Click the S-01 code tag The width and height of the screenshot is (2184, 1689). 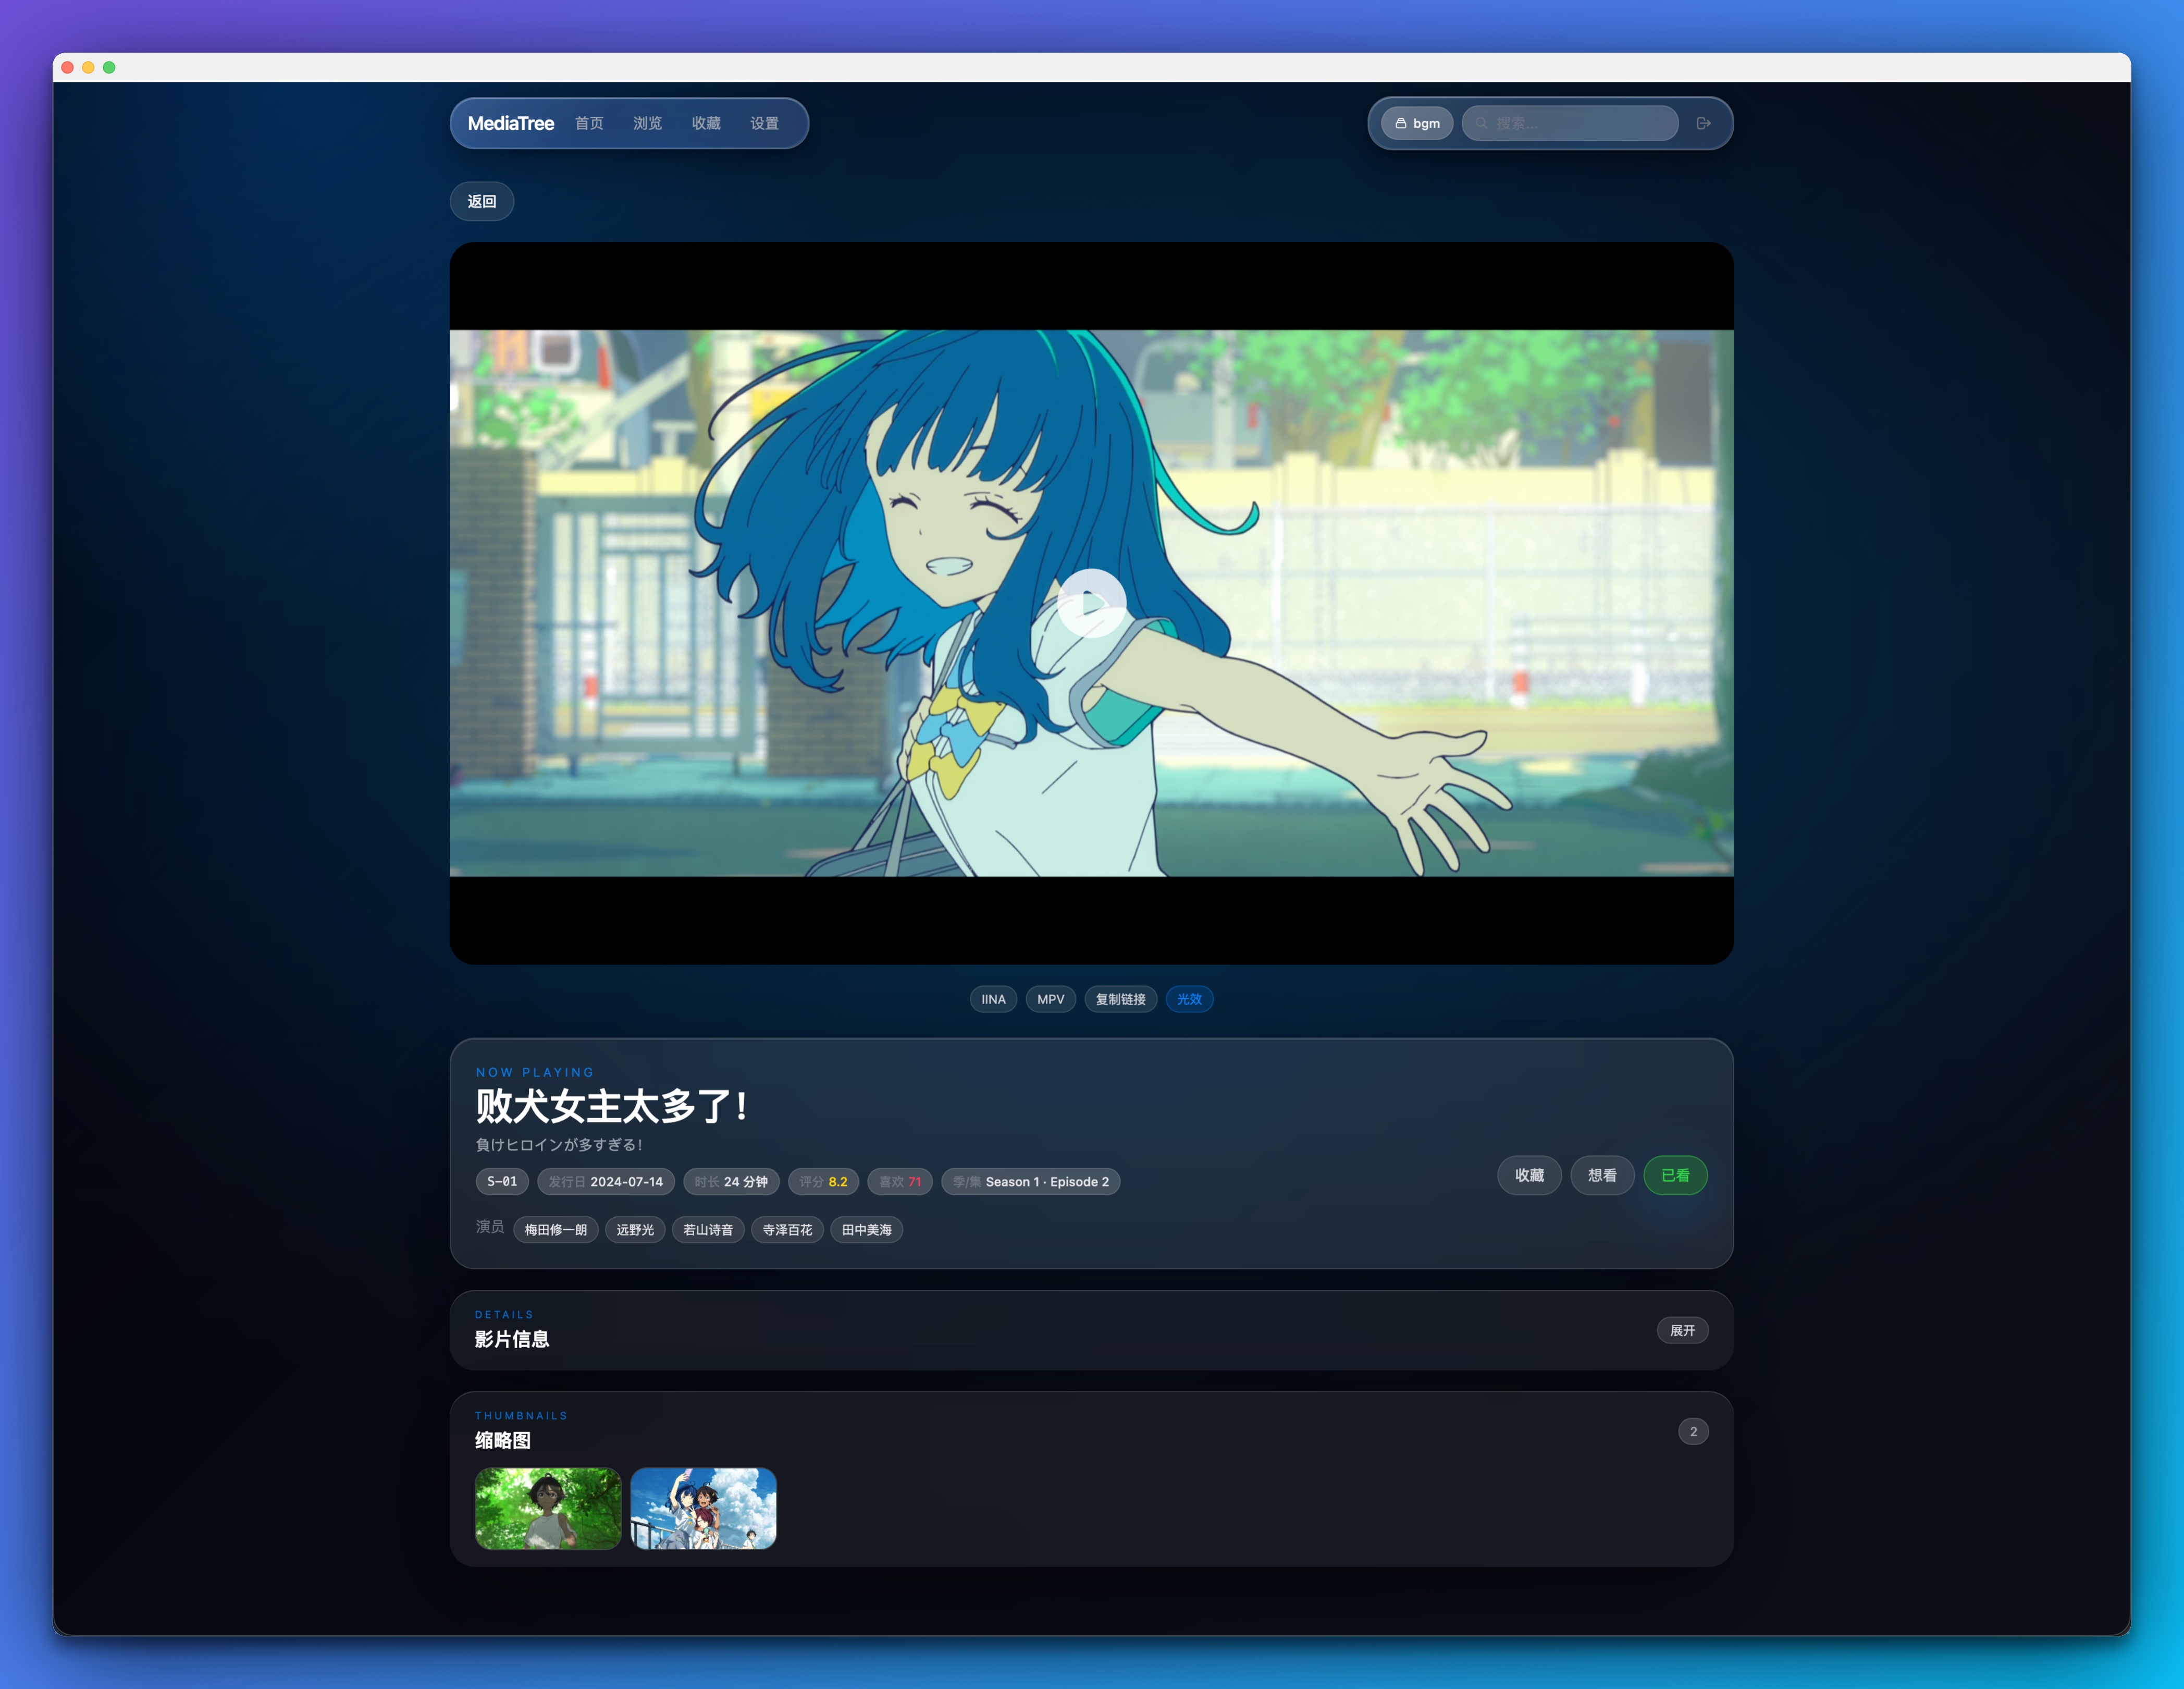[502, 1181]
